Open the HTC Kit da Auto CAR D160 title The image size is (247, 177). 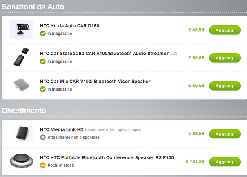(69, 25)
